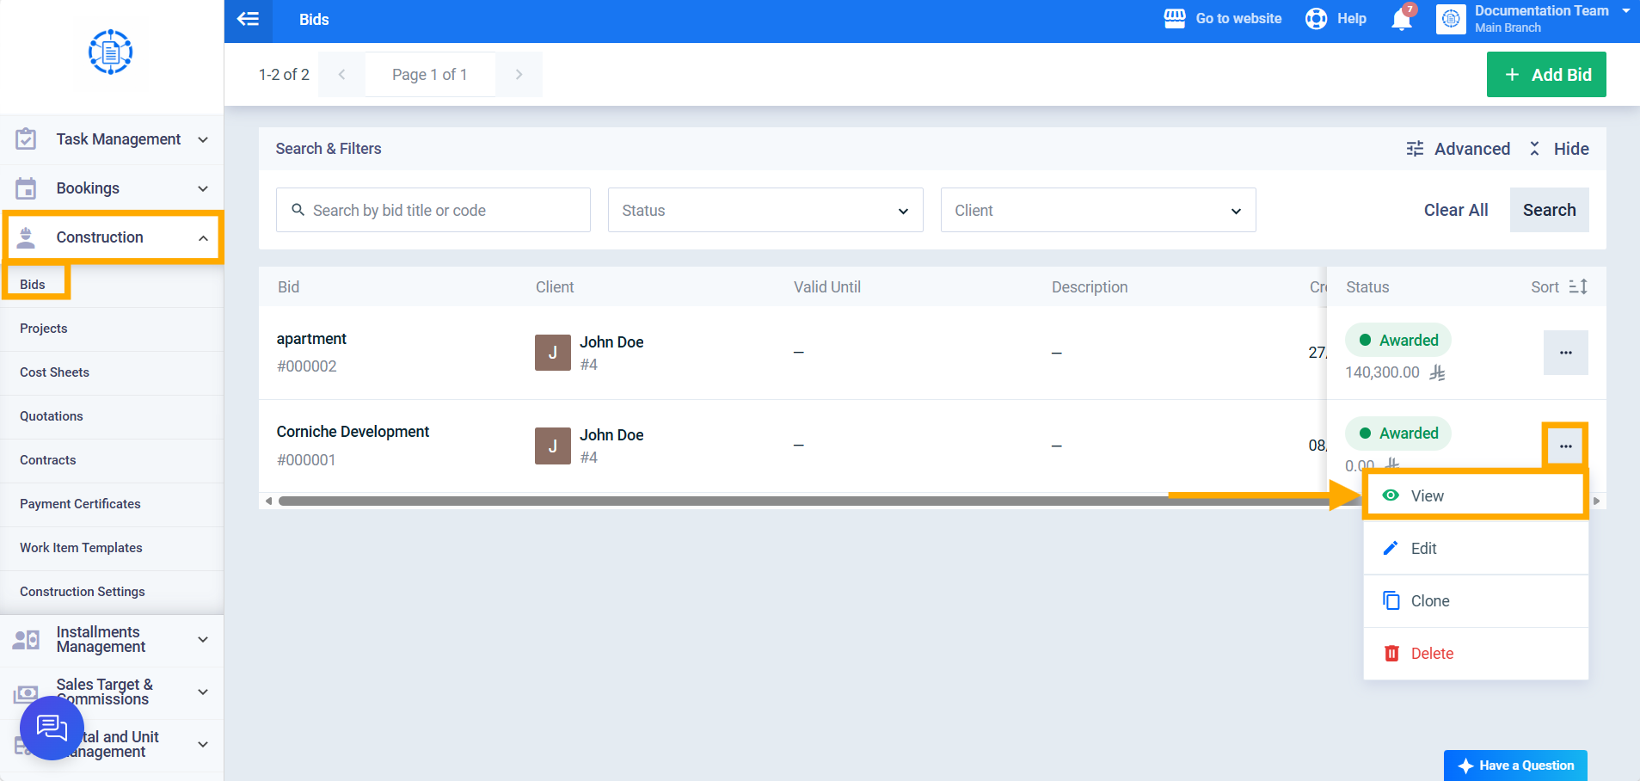Click John Doe avatar in apartment row

point(553,353)
